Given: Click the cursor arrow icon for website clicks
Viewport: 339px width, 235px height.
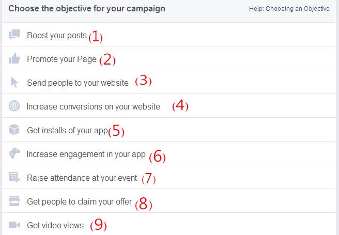Looking at the screenshot, I should coord(14,82).
